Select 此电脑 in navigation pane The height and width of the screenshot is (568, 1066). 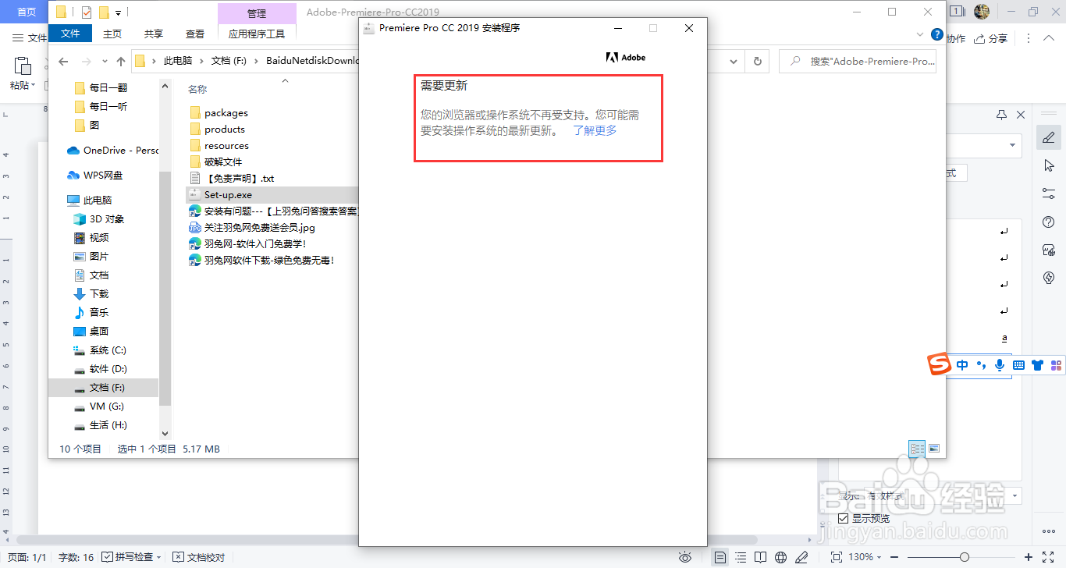pyautogui.click(x=89, y=201)
